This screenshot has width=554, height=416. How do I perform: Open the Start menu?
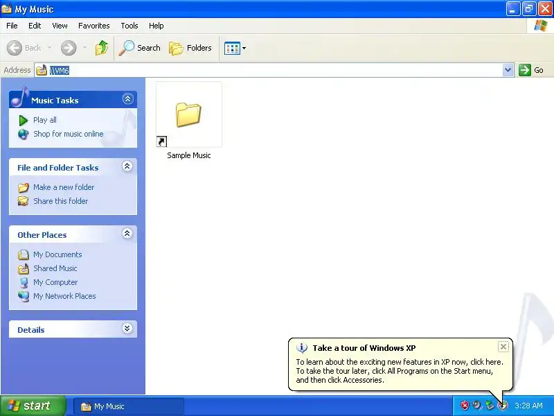33,406
